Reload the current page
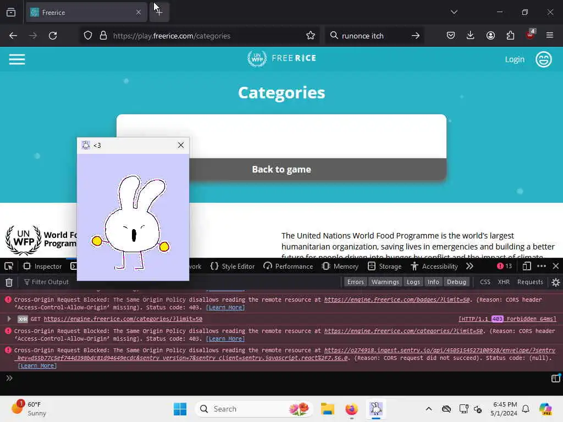 coord(53,36)
